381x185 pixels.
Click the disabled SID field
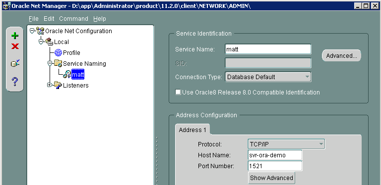pyautogui.click(x=268, y=63)
